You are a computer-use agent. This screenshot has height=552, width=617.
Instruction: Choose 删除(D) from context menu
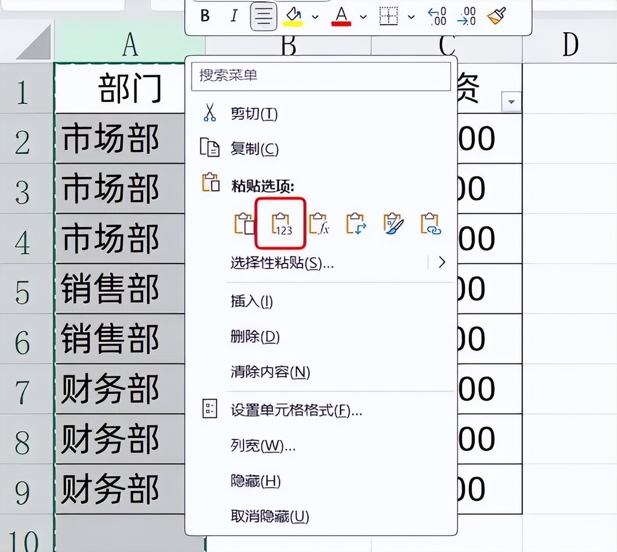click(255, 336)
